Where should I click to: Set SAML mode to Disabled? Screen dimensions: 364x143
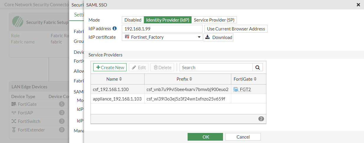coord(133,20)
